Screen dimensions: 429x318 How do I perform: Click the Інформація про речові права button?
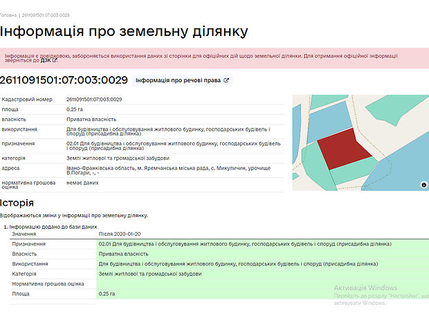point(182,80)
